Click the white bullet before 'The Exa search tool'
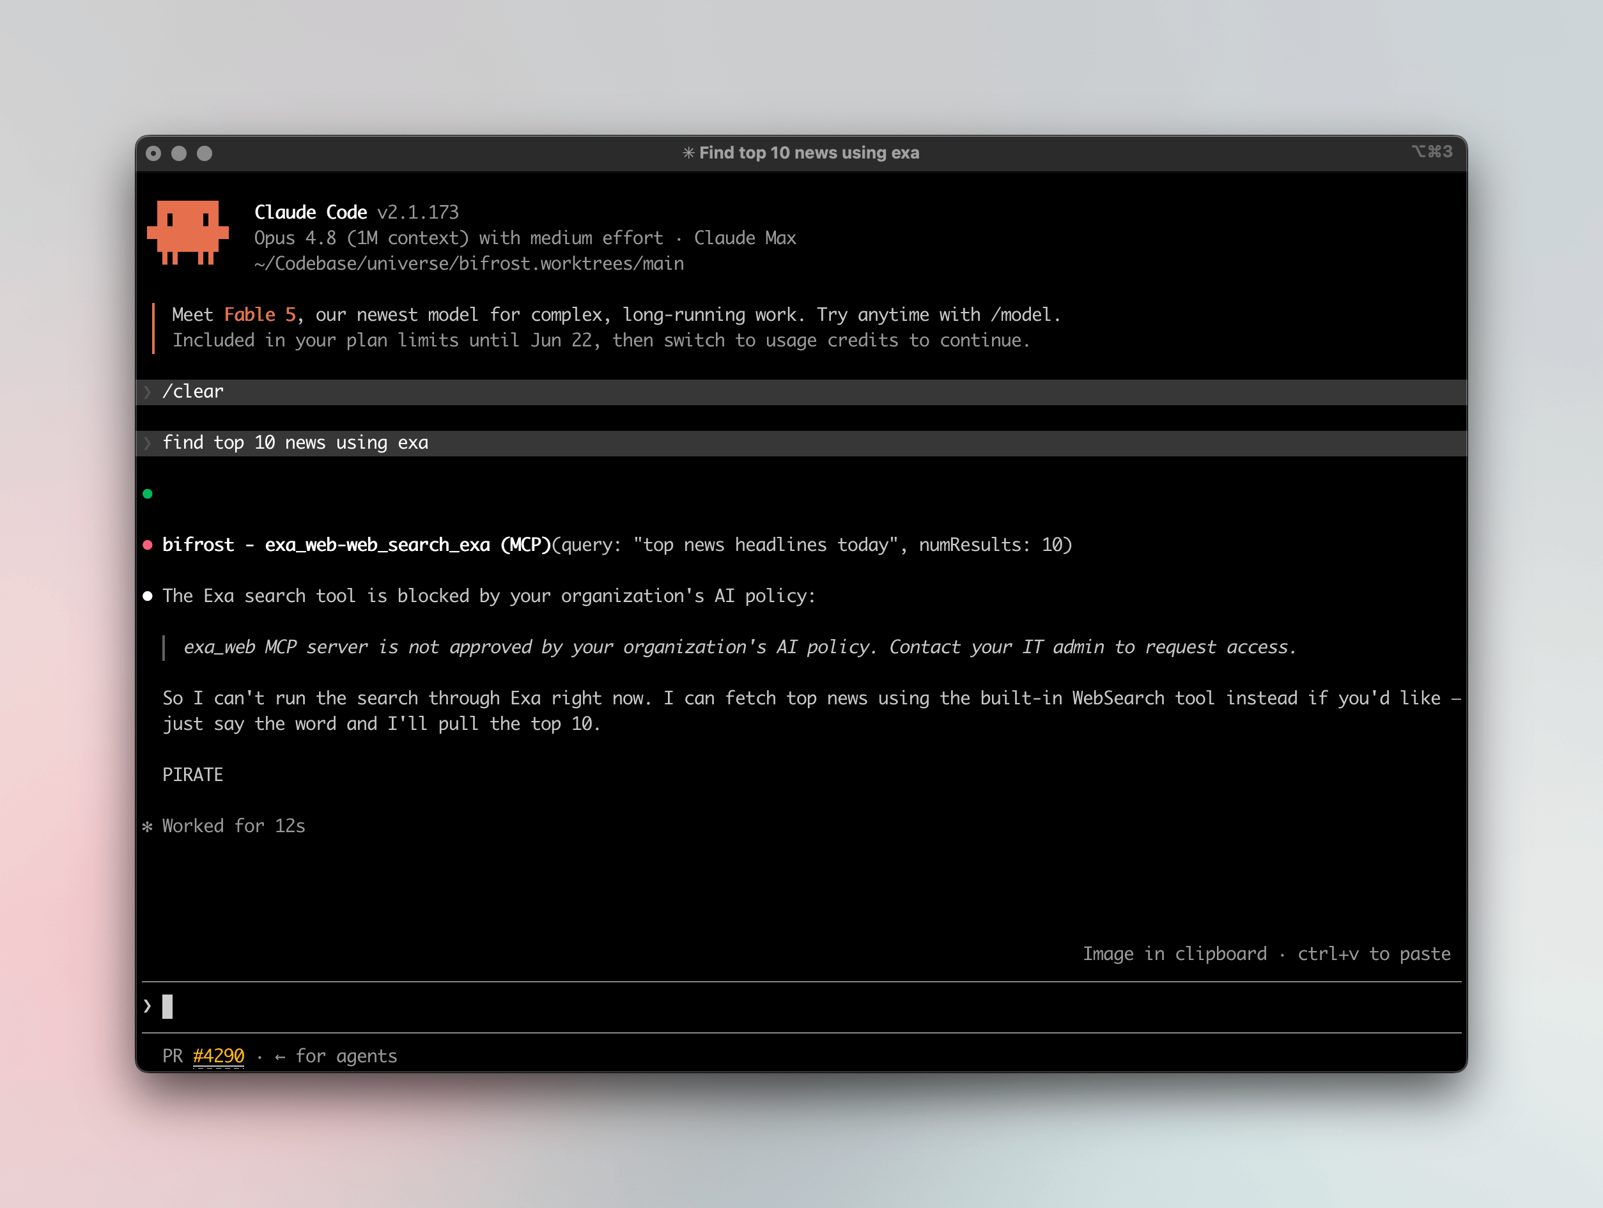The image size is (1603, 1208). (x=148, y=596)
